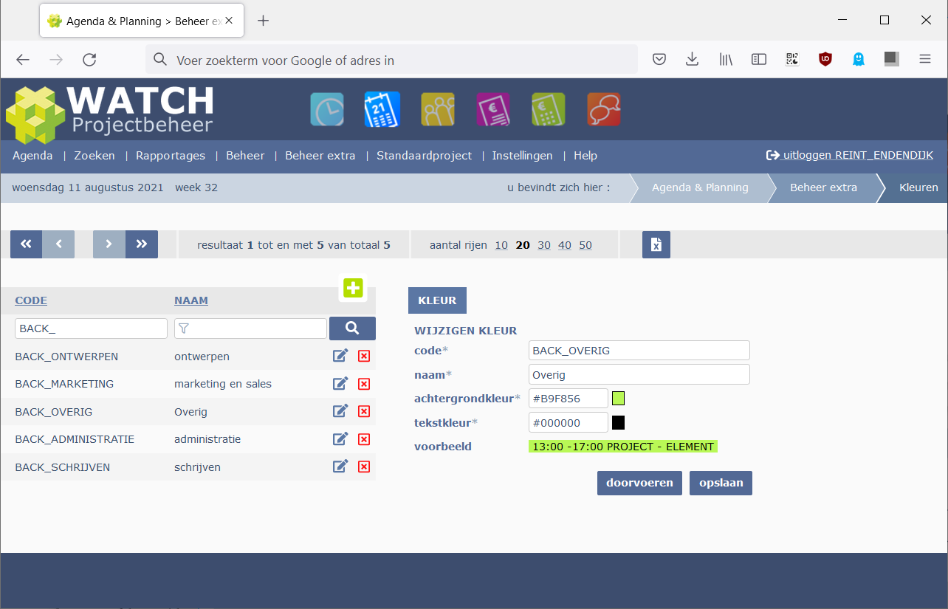Open the orange speech bubbles module icon

pyautogui.click(x=604, y=109)
